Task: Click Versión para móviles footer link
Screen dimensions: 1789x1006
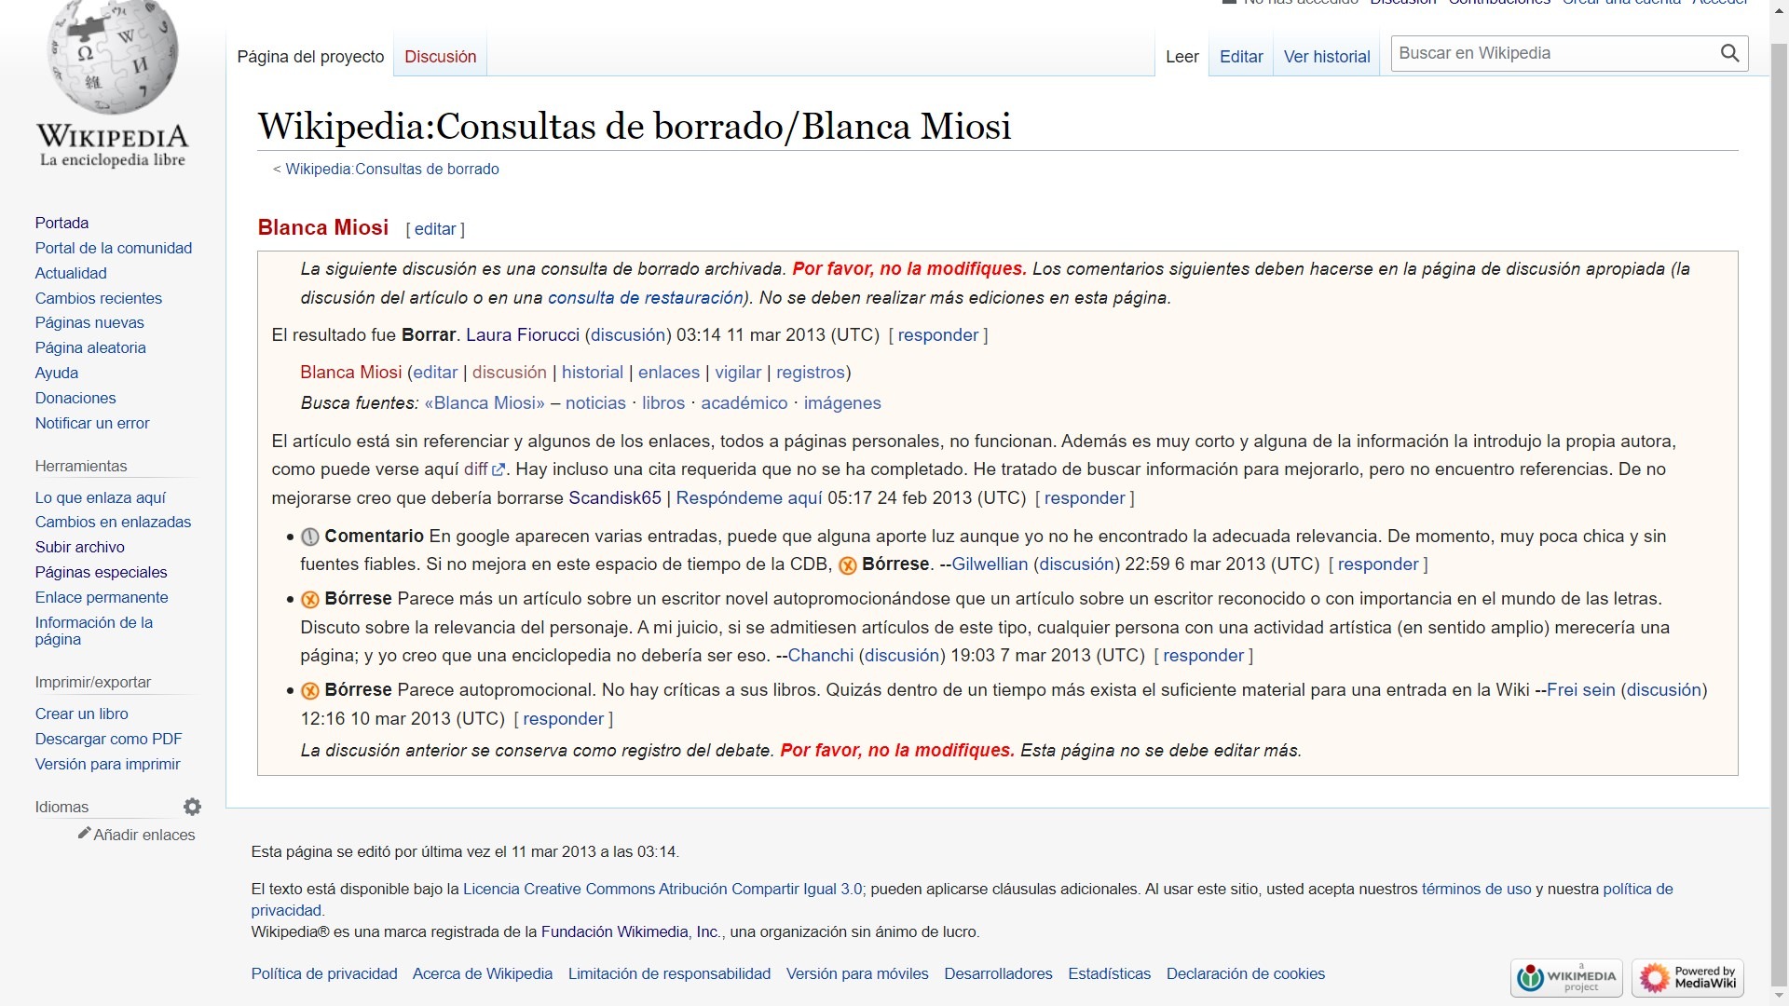Action: tap(857, 973)
